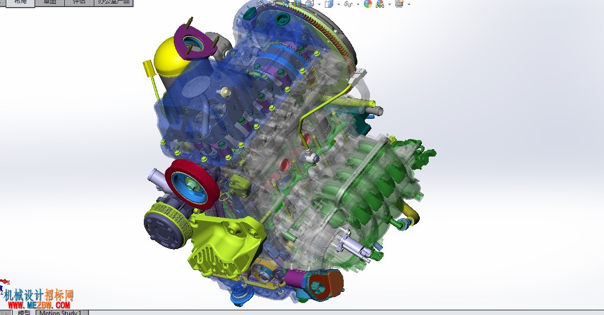Open the 评估 tab
The image size is (604, 315).
[x=79, y=2]
